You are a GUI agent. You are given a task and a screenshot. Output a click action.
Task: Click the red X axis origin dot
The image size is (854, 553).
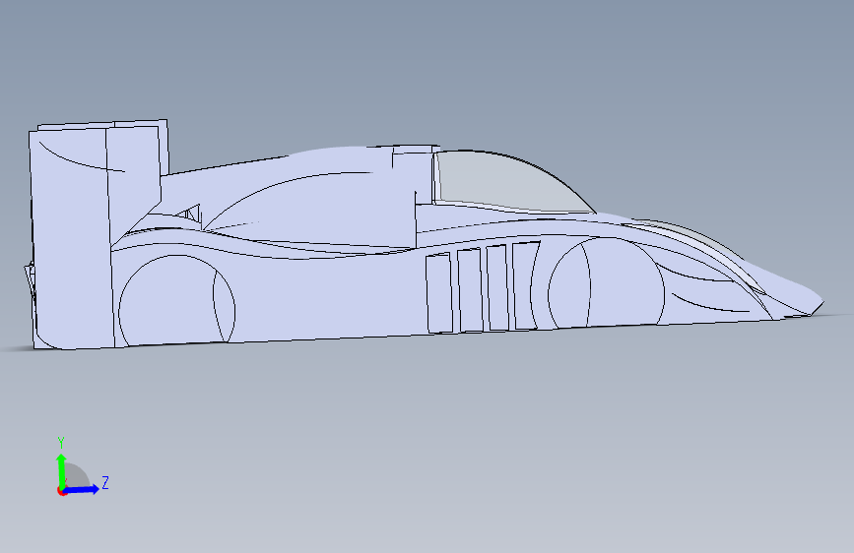[61, 491]
